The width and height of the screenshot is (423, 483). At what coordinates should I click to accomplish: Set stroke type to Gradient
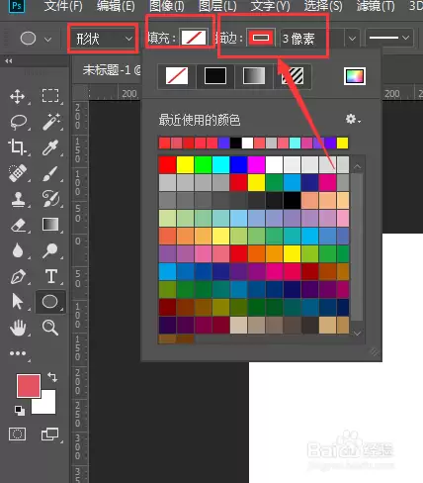click(254, 76)
